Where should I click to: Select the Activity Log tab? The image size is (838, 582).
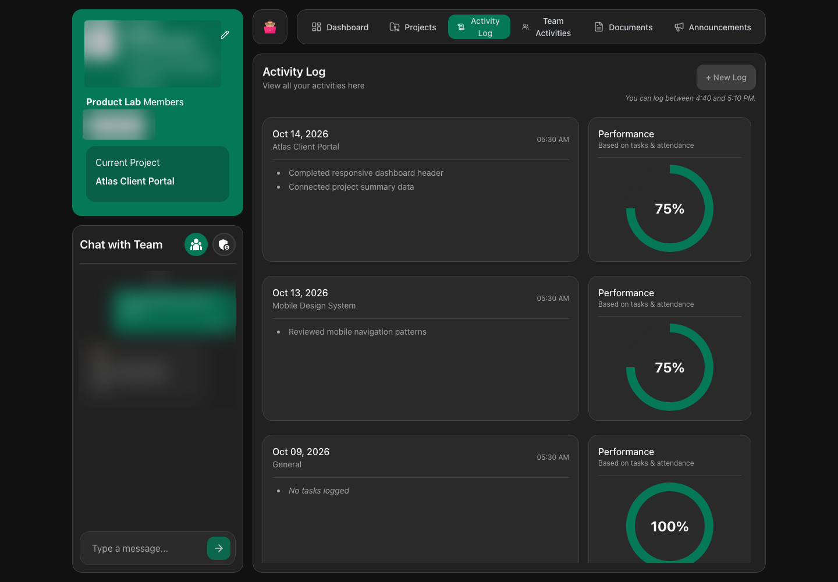click(x=479, y=27)
